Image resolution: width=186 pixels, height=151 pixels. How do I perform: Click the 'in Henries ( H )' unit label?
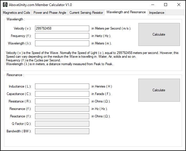[x=102, y=86]
